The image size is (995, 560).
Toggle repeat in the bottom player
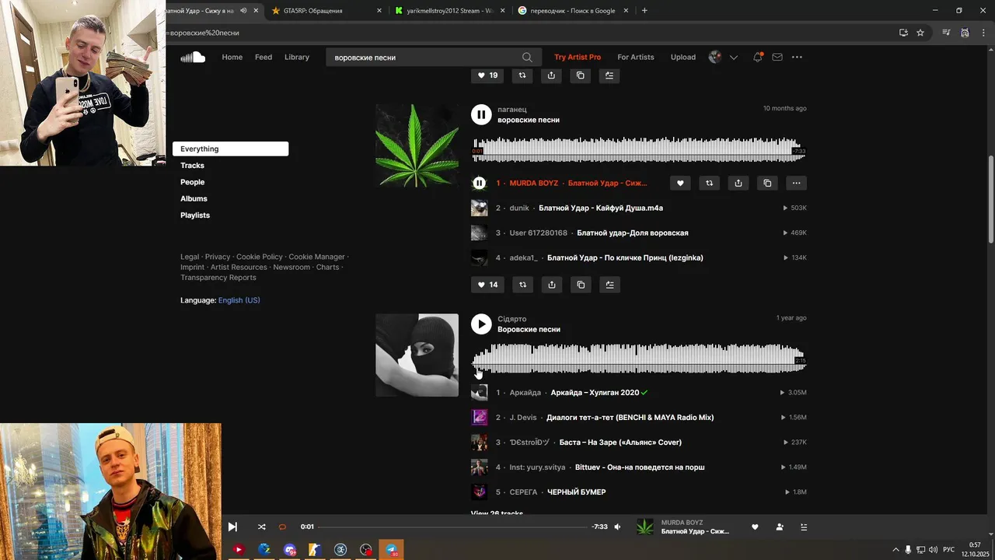(x=282, y=527)
